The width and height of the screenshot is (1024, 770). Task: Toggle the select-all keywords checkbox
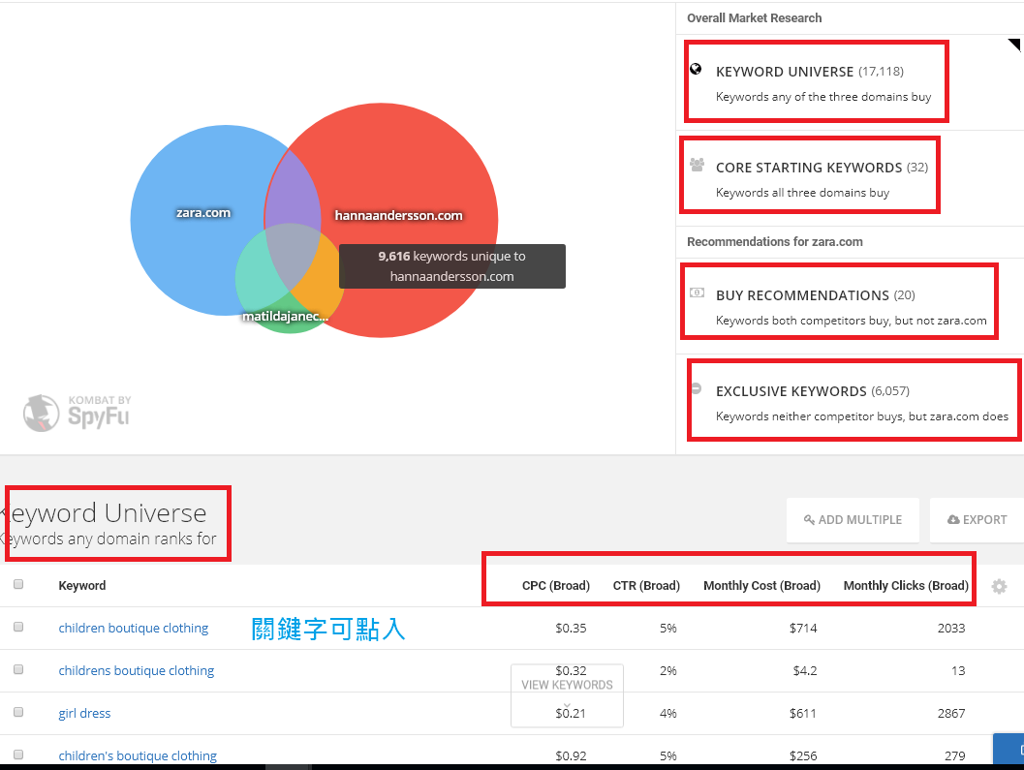[x=18, y=584]
